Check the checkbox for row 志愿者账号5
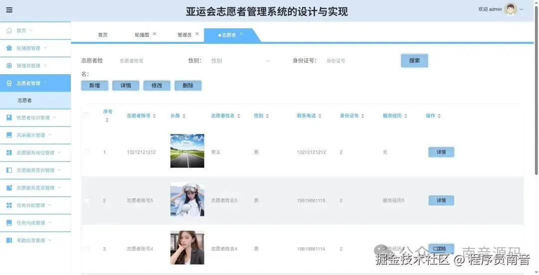This screenshot has width=539, height=275. [x=87, y=200]
